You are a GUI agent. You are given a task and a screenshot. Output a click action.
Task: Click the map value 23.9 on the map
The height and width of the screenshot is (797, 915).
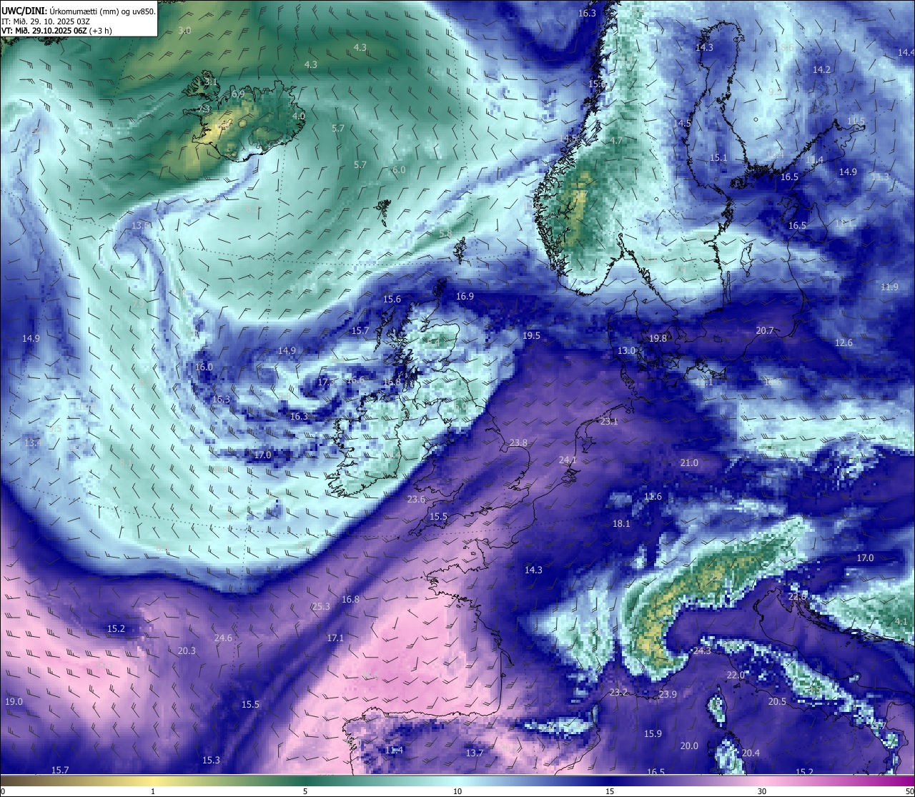(668, 694)
